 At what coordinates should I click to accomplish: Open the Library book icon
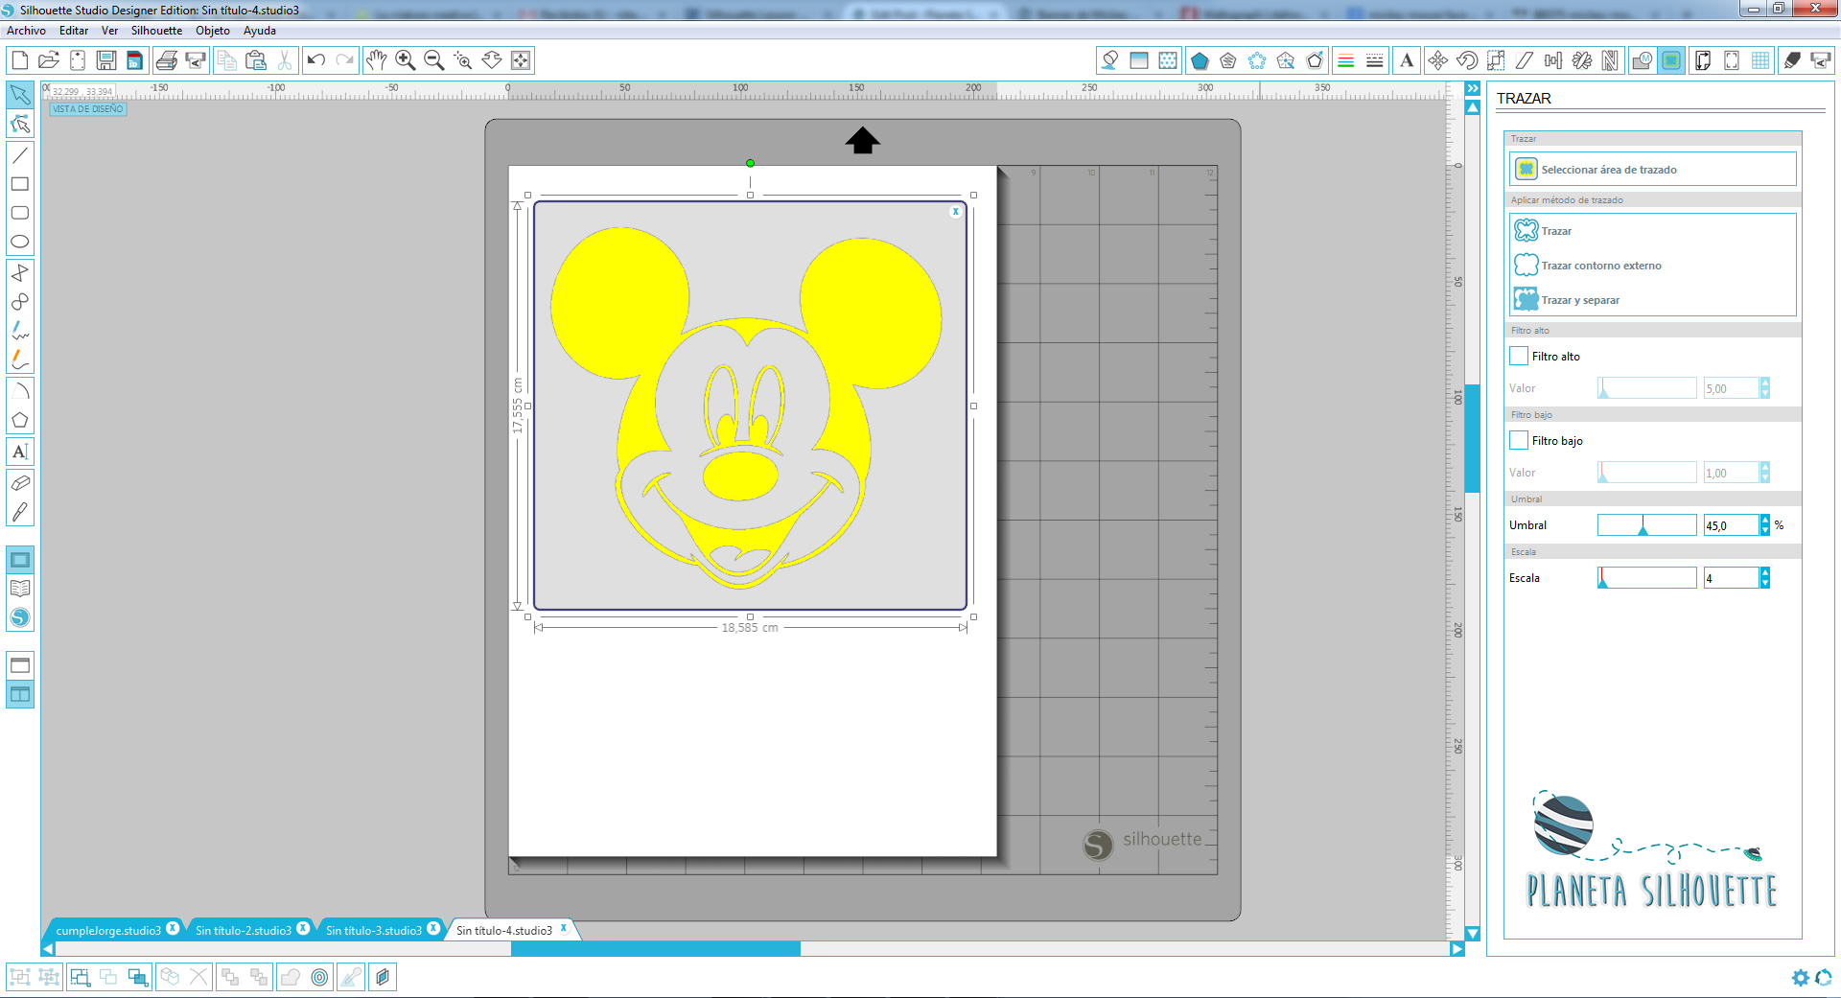pos(20,589)
